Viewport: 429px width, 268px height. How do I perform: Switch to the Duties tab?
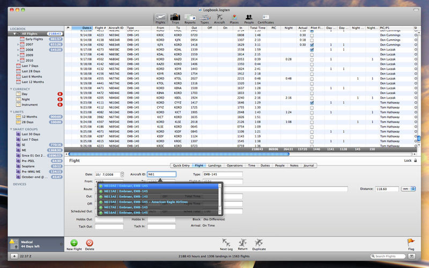[265, 166]
